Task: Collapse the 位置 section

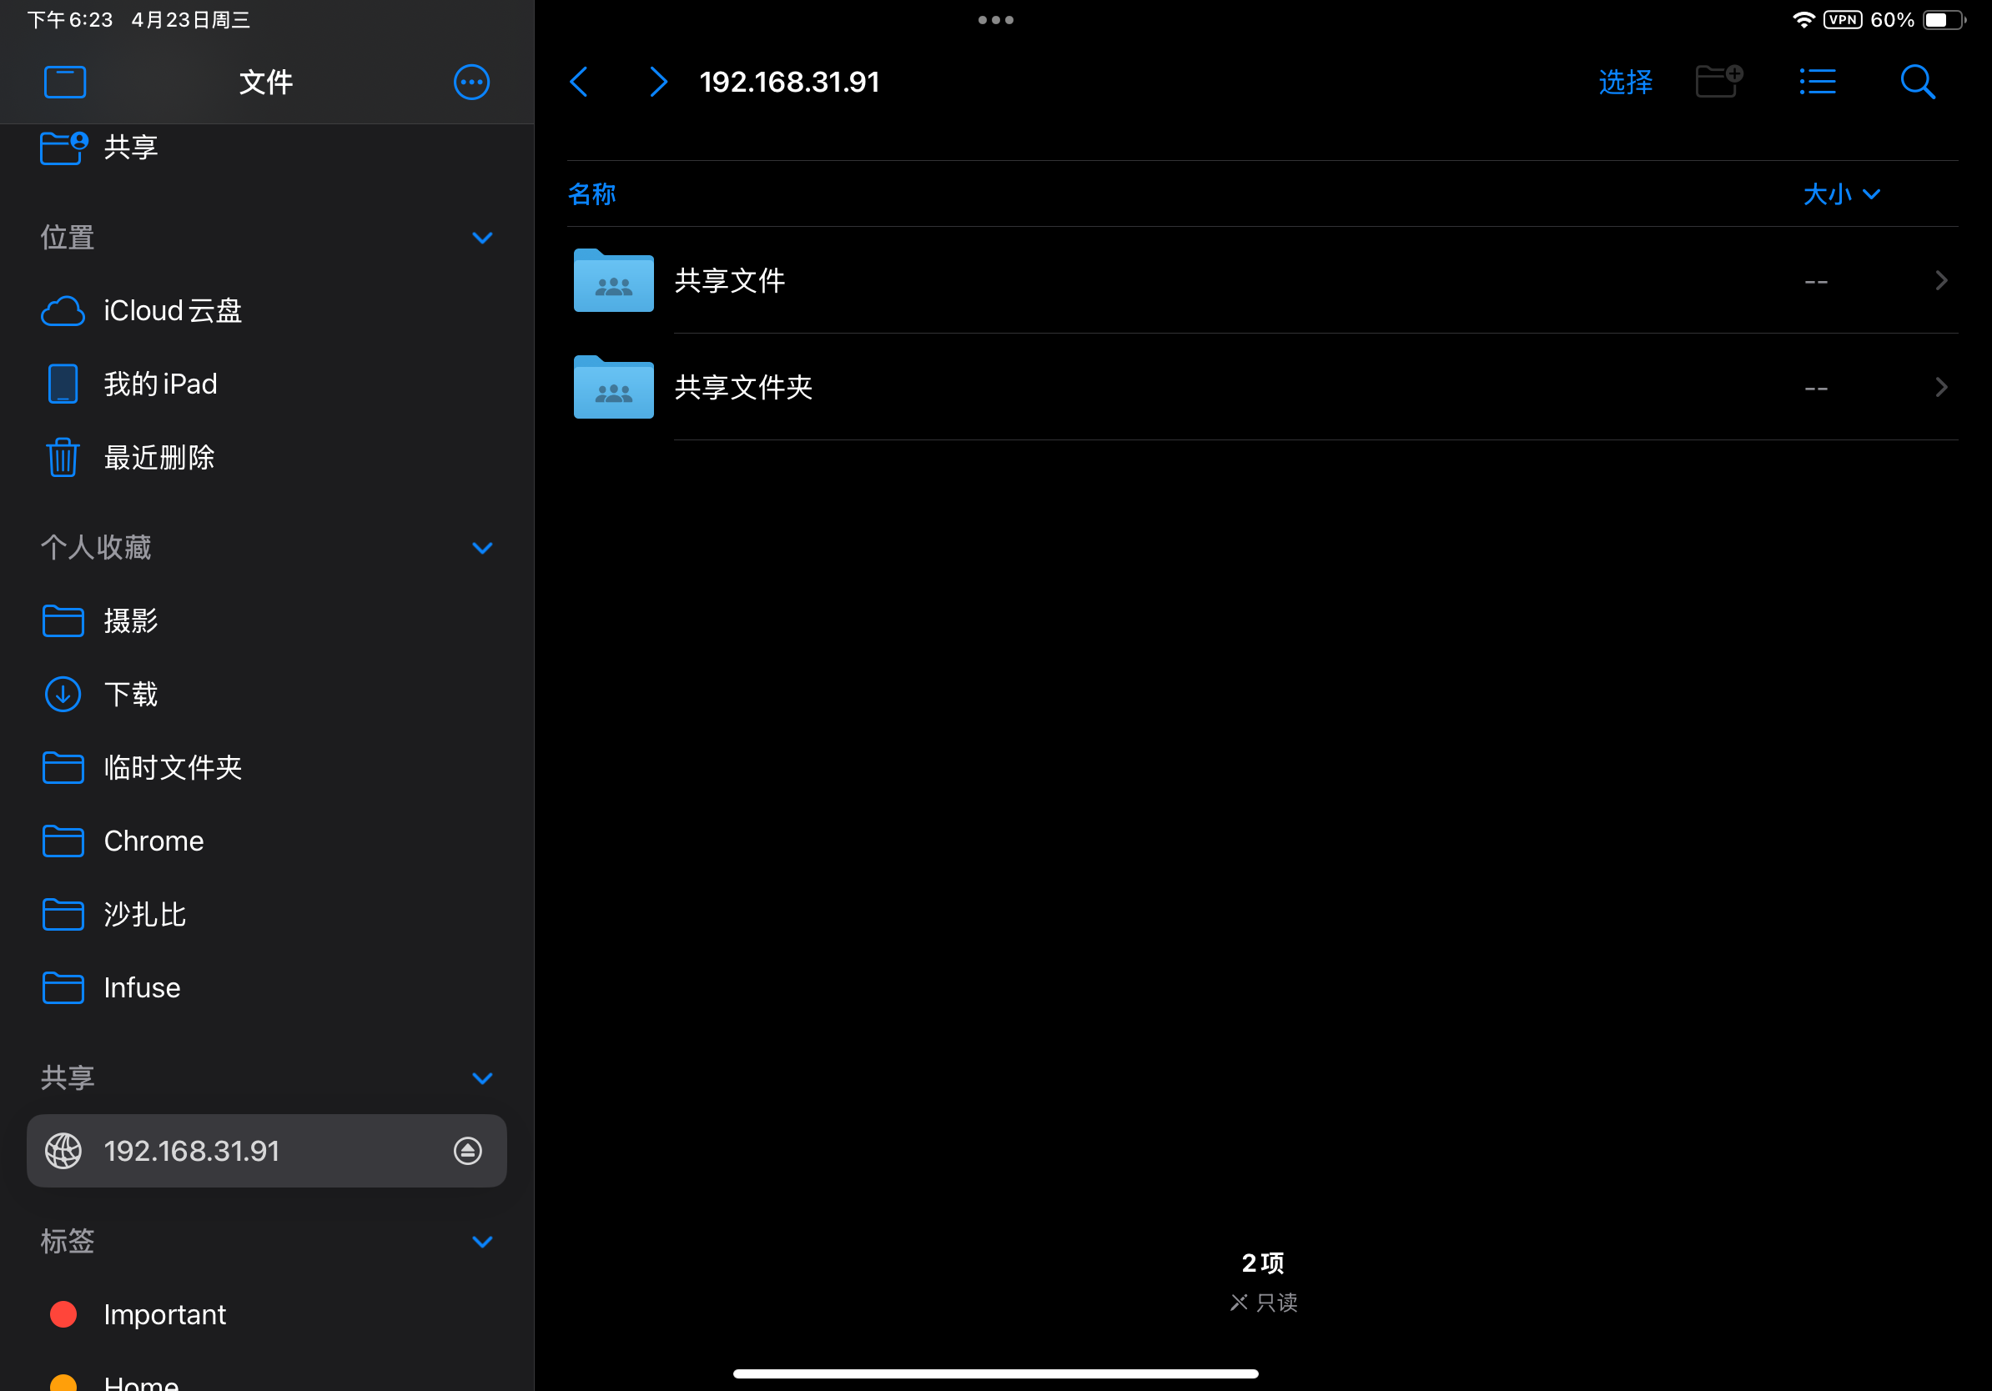Action: [x=482, y=238]
